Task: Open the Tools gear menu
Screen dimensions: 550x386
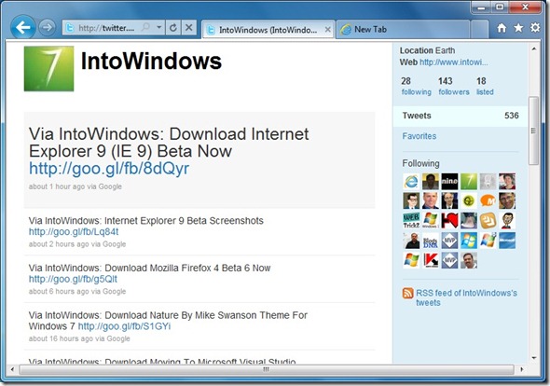Action: pos(535,27)
